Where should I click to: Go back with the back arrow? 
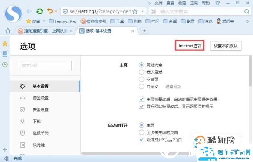(x=30, y=11)
